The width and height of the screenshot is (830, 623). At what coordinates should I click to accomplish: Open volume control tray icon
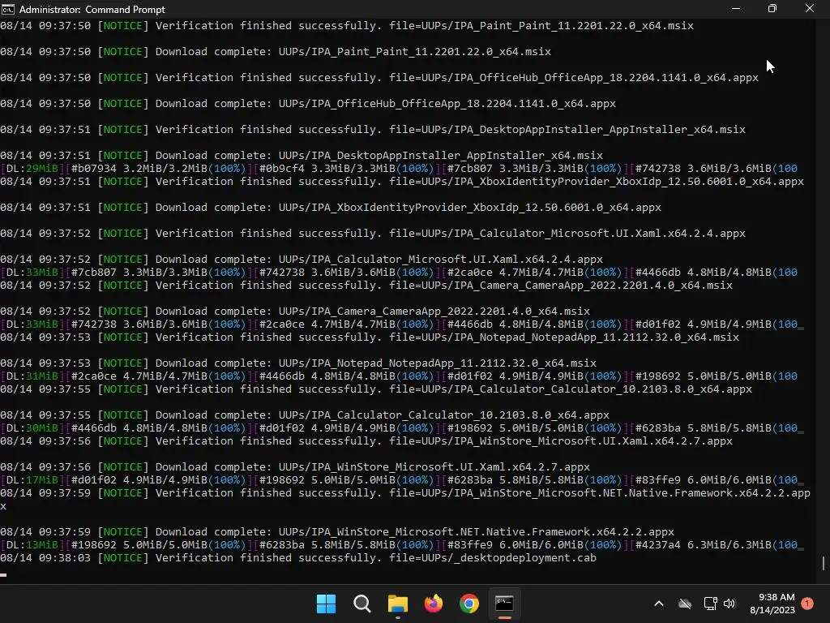point(730,604)
